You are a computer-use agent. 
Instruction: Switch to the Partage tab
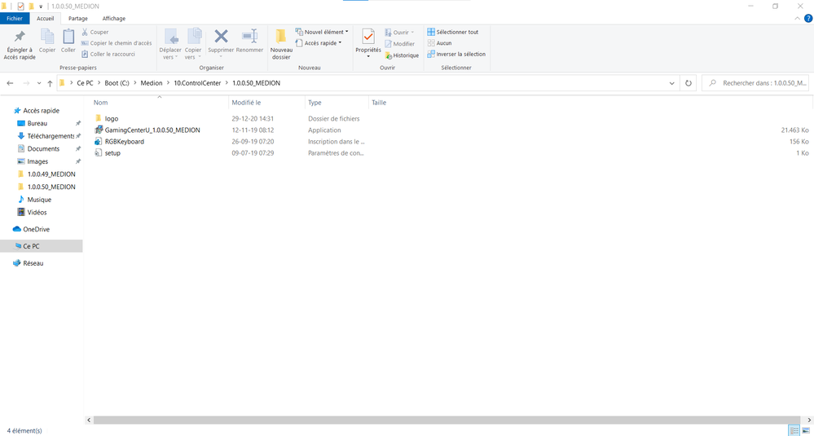point(78,18)
